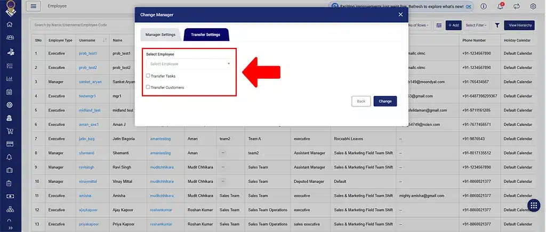Viewport: 546px width, 232px height.
Task: Open the sidebar bell alerts icon
Action: click(10, 157)
